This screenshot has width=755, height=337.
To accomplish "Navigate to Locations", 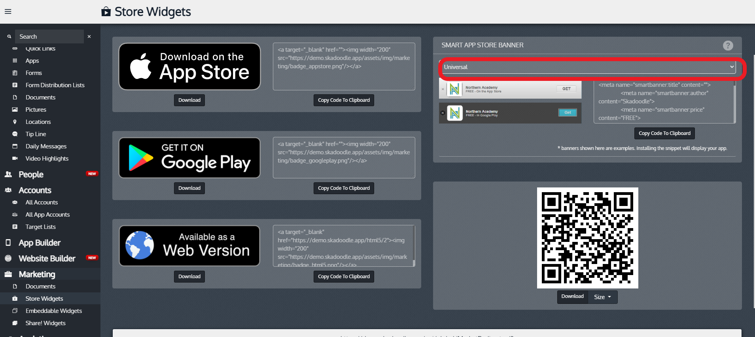I will click(38, 122).
